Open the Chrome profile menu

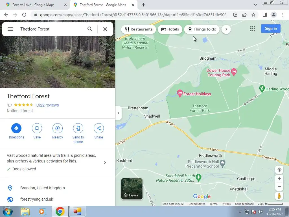274,15
